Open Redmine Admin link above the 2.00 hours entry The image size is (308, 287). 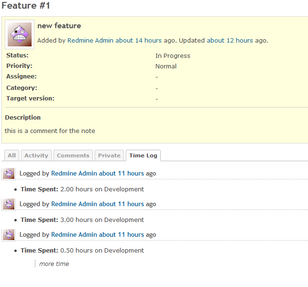click(x=74, y=174)
